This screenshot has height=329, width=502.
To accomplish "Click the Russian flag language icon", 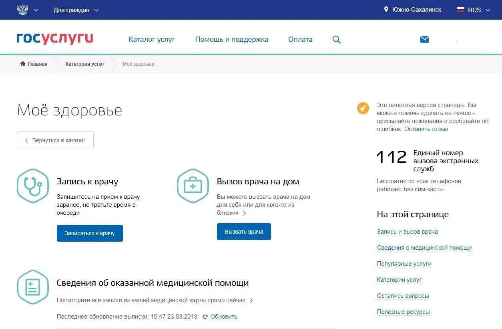I will click(x=461, y=10).
